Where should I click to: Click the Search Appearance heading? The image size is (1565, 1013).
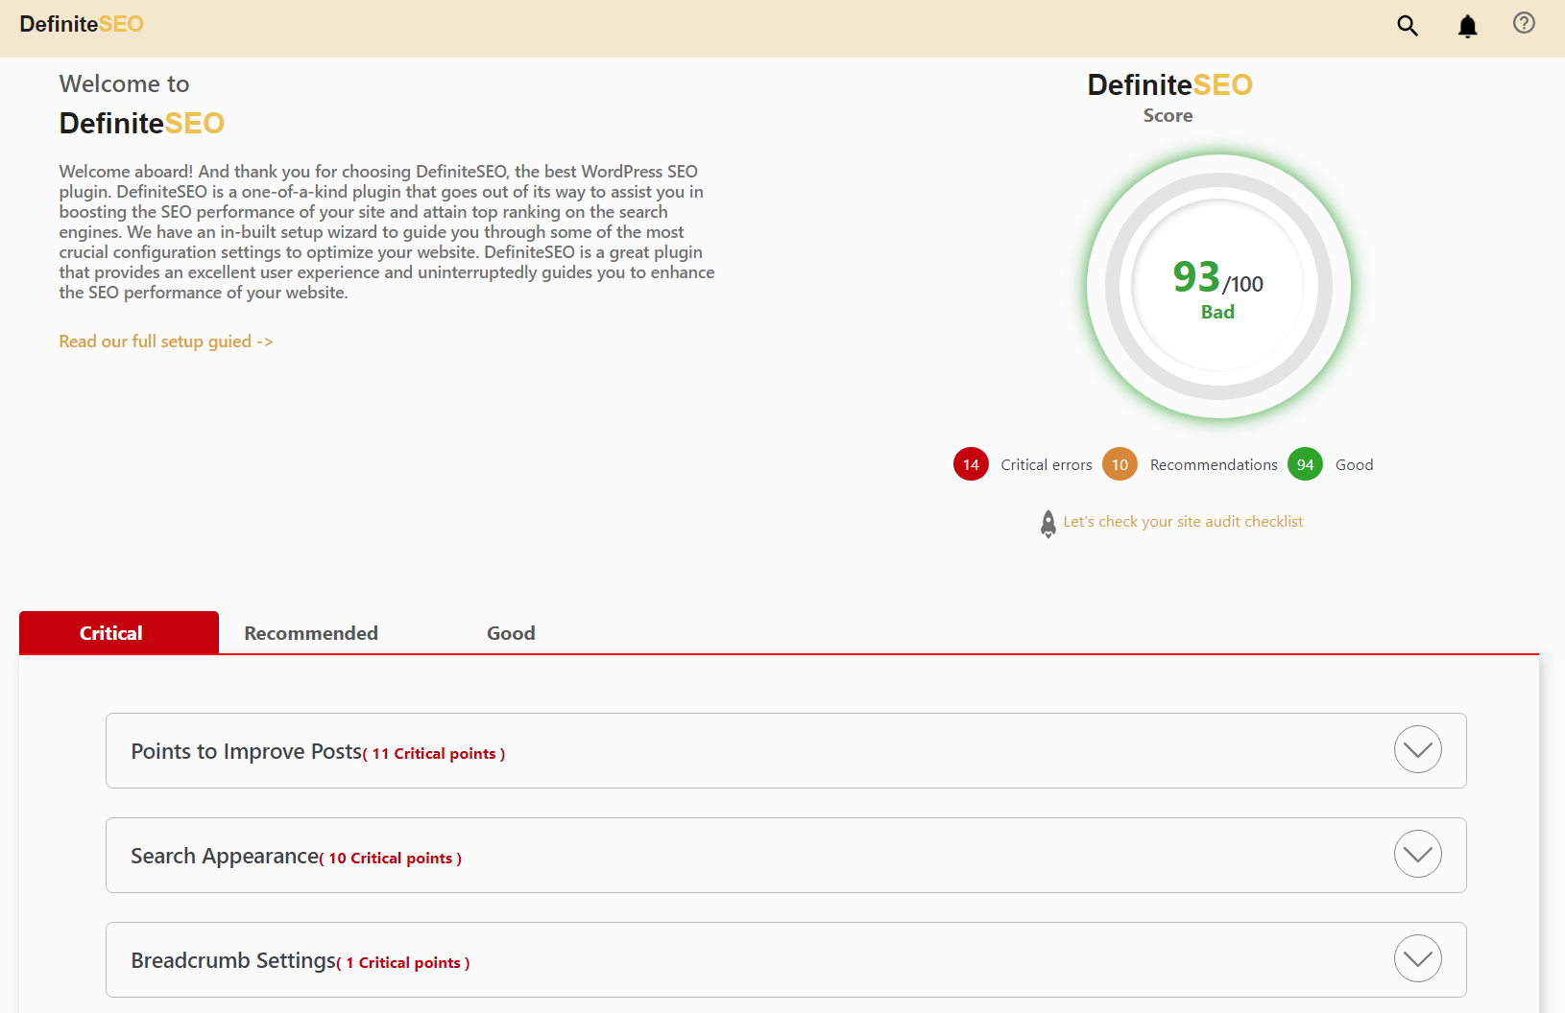[226, 857]
